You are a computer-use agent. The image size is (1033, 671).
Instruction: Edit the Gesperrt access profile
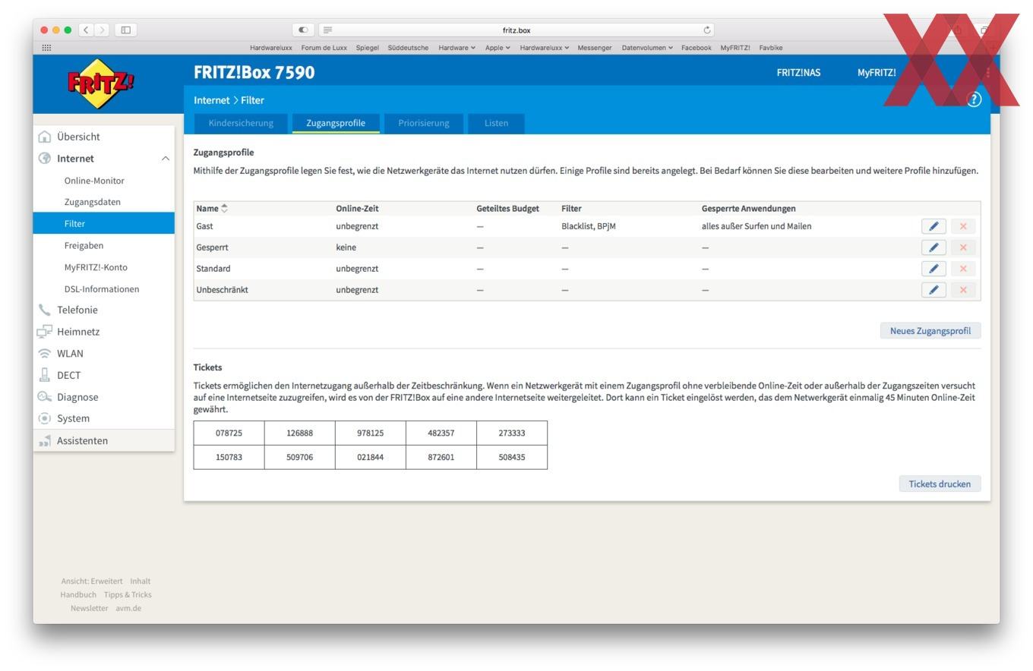933,247
